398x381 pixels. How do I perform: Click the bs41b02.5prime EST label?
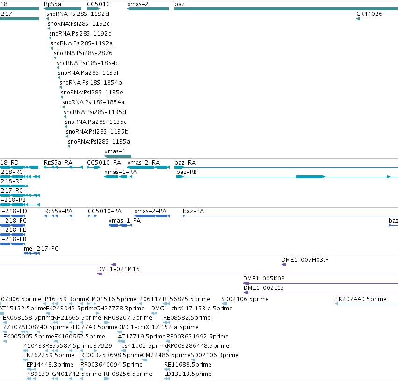pos(145,346)
